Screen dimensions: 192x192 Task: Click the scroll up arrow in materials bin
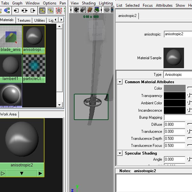60,26
